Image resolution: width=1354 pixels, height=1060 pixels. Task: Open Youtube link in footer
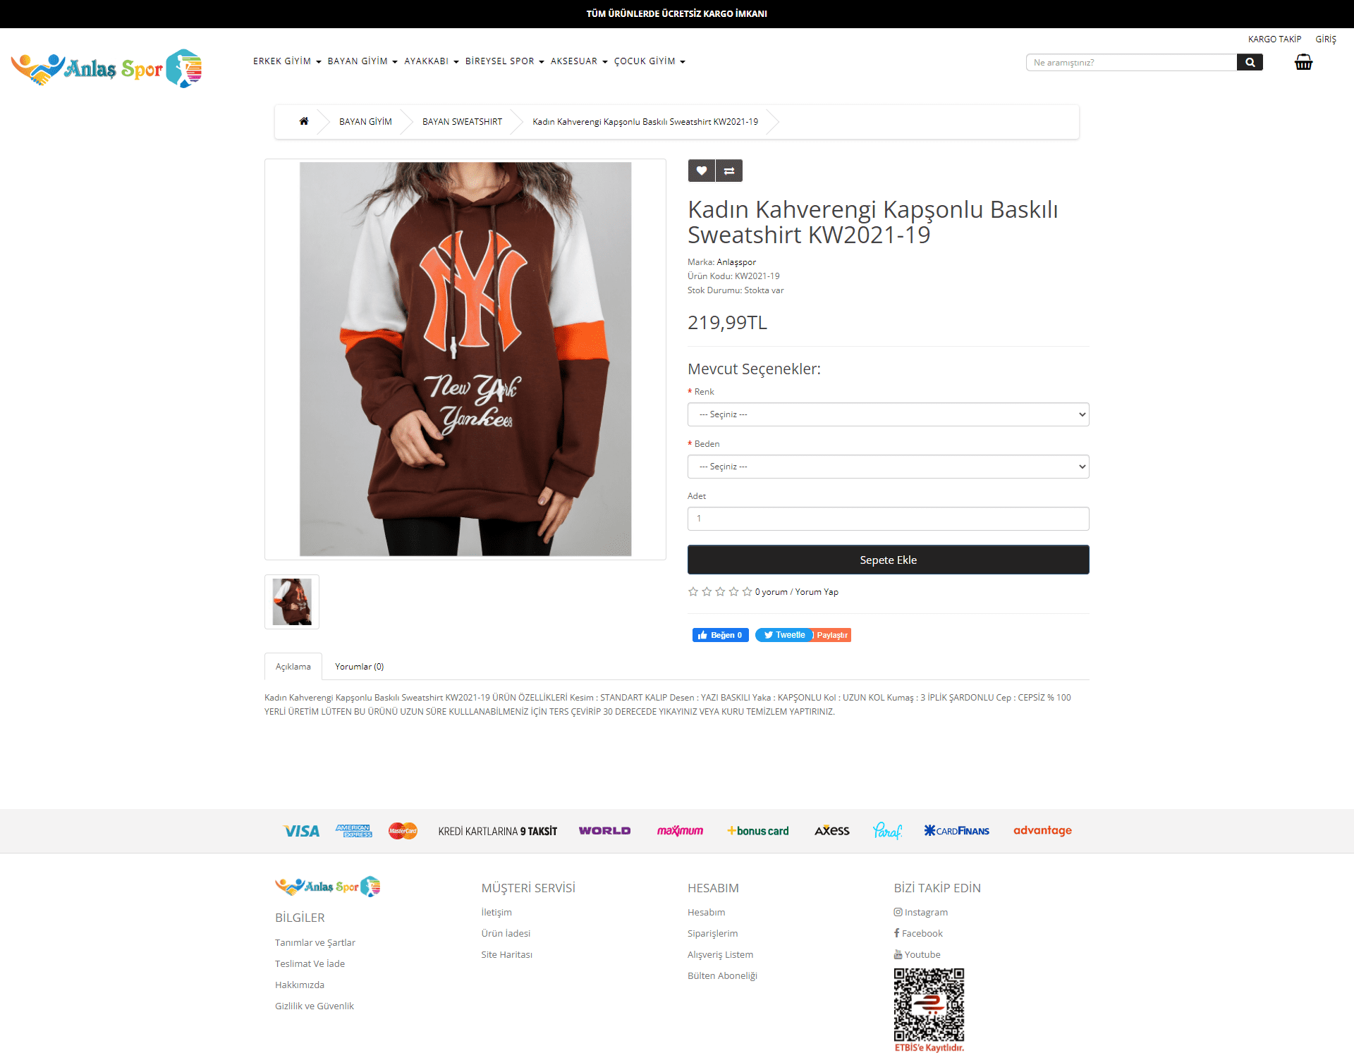point(917,954)
